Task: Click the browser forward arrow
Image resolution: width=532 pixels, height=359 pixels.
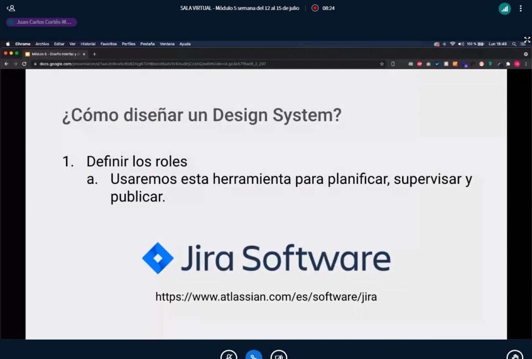Action: (x=15, y=64)
